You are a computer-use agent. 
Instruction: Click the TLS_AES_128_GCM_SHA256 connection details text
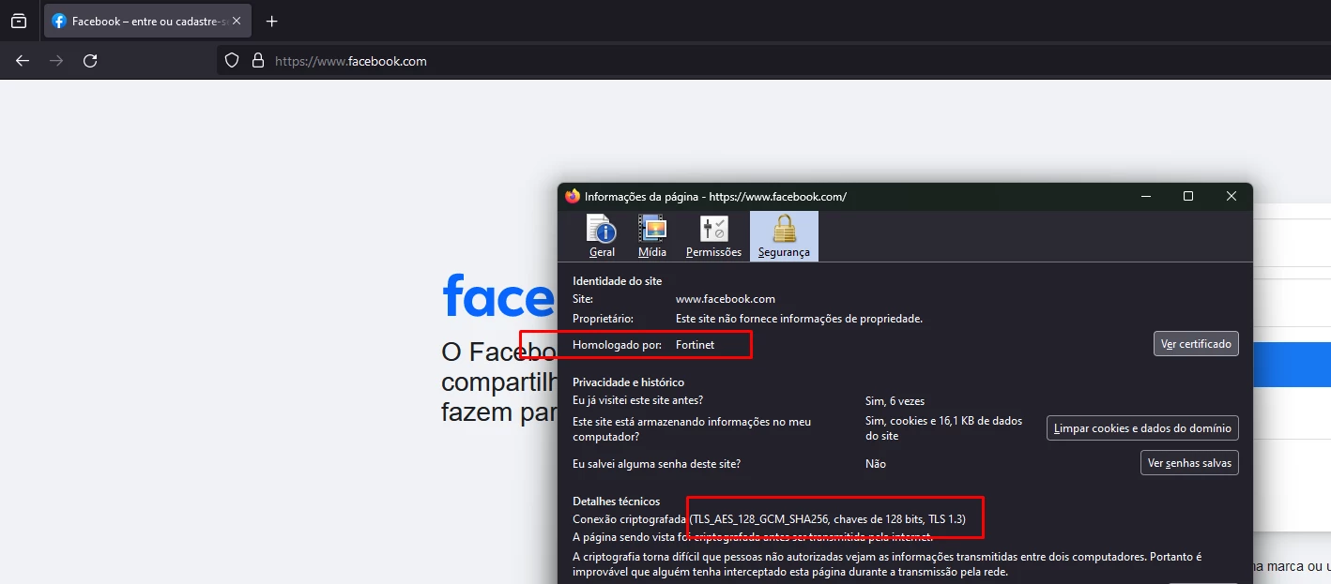point(827,518)
